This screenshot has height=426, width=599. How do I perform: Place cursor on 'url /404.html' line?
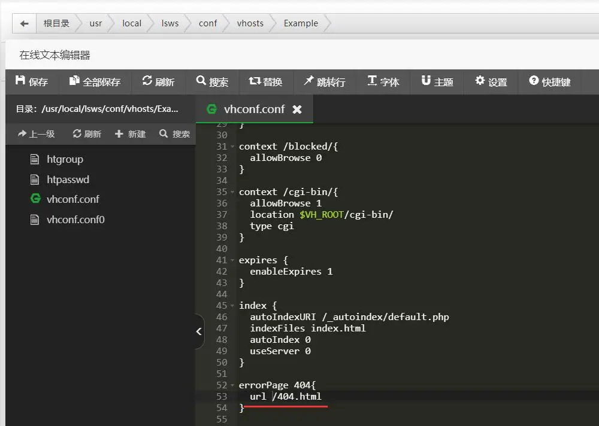tap(285, 397)
